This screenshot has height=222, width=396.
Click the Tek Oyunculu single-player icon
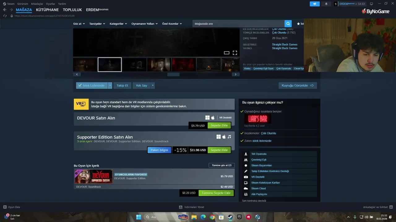[x=246, y=154]
